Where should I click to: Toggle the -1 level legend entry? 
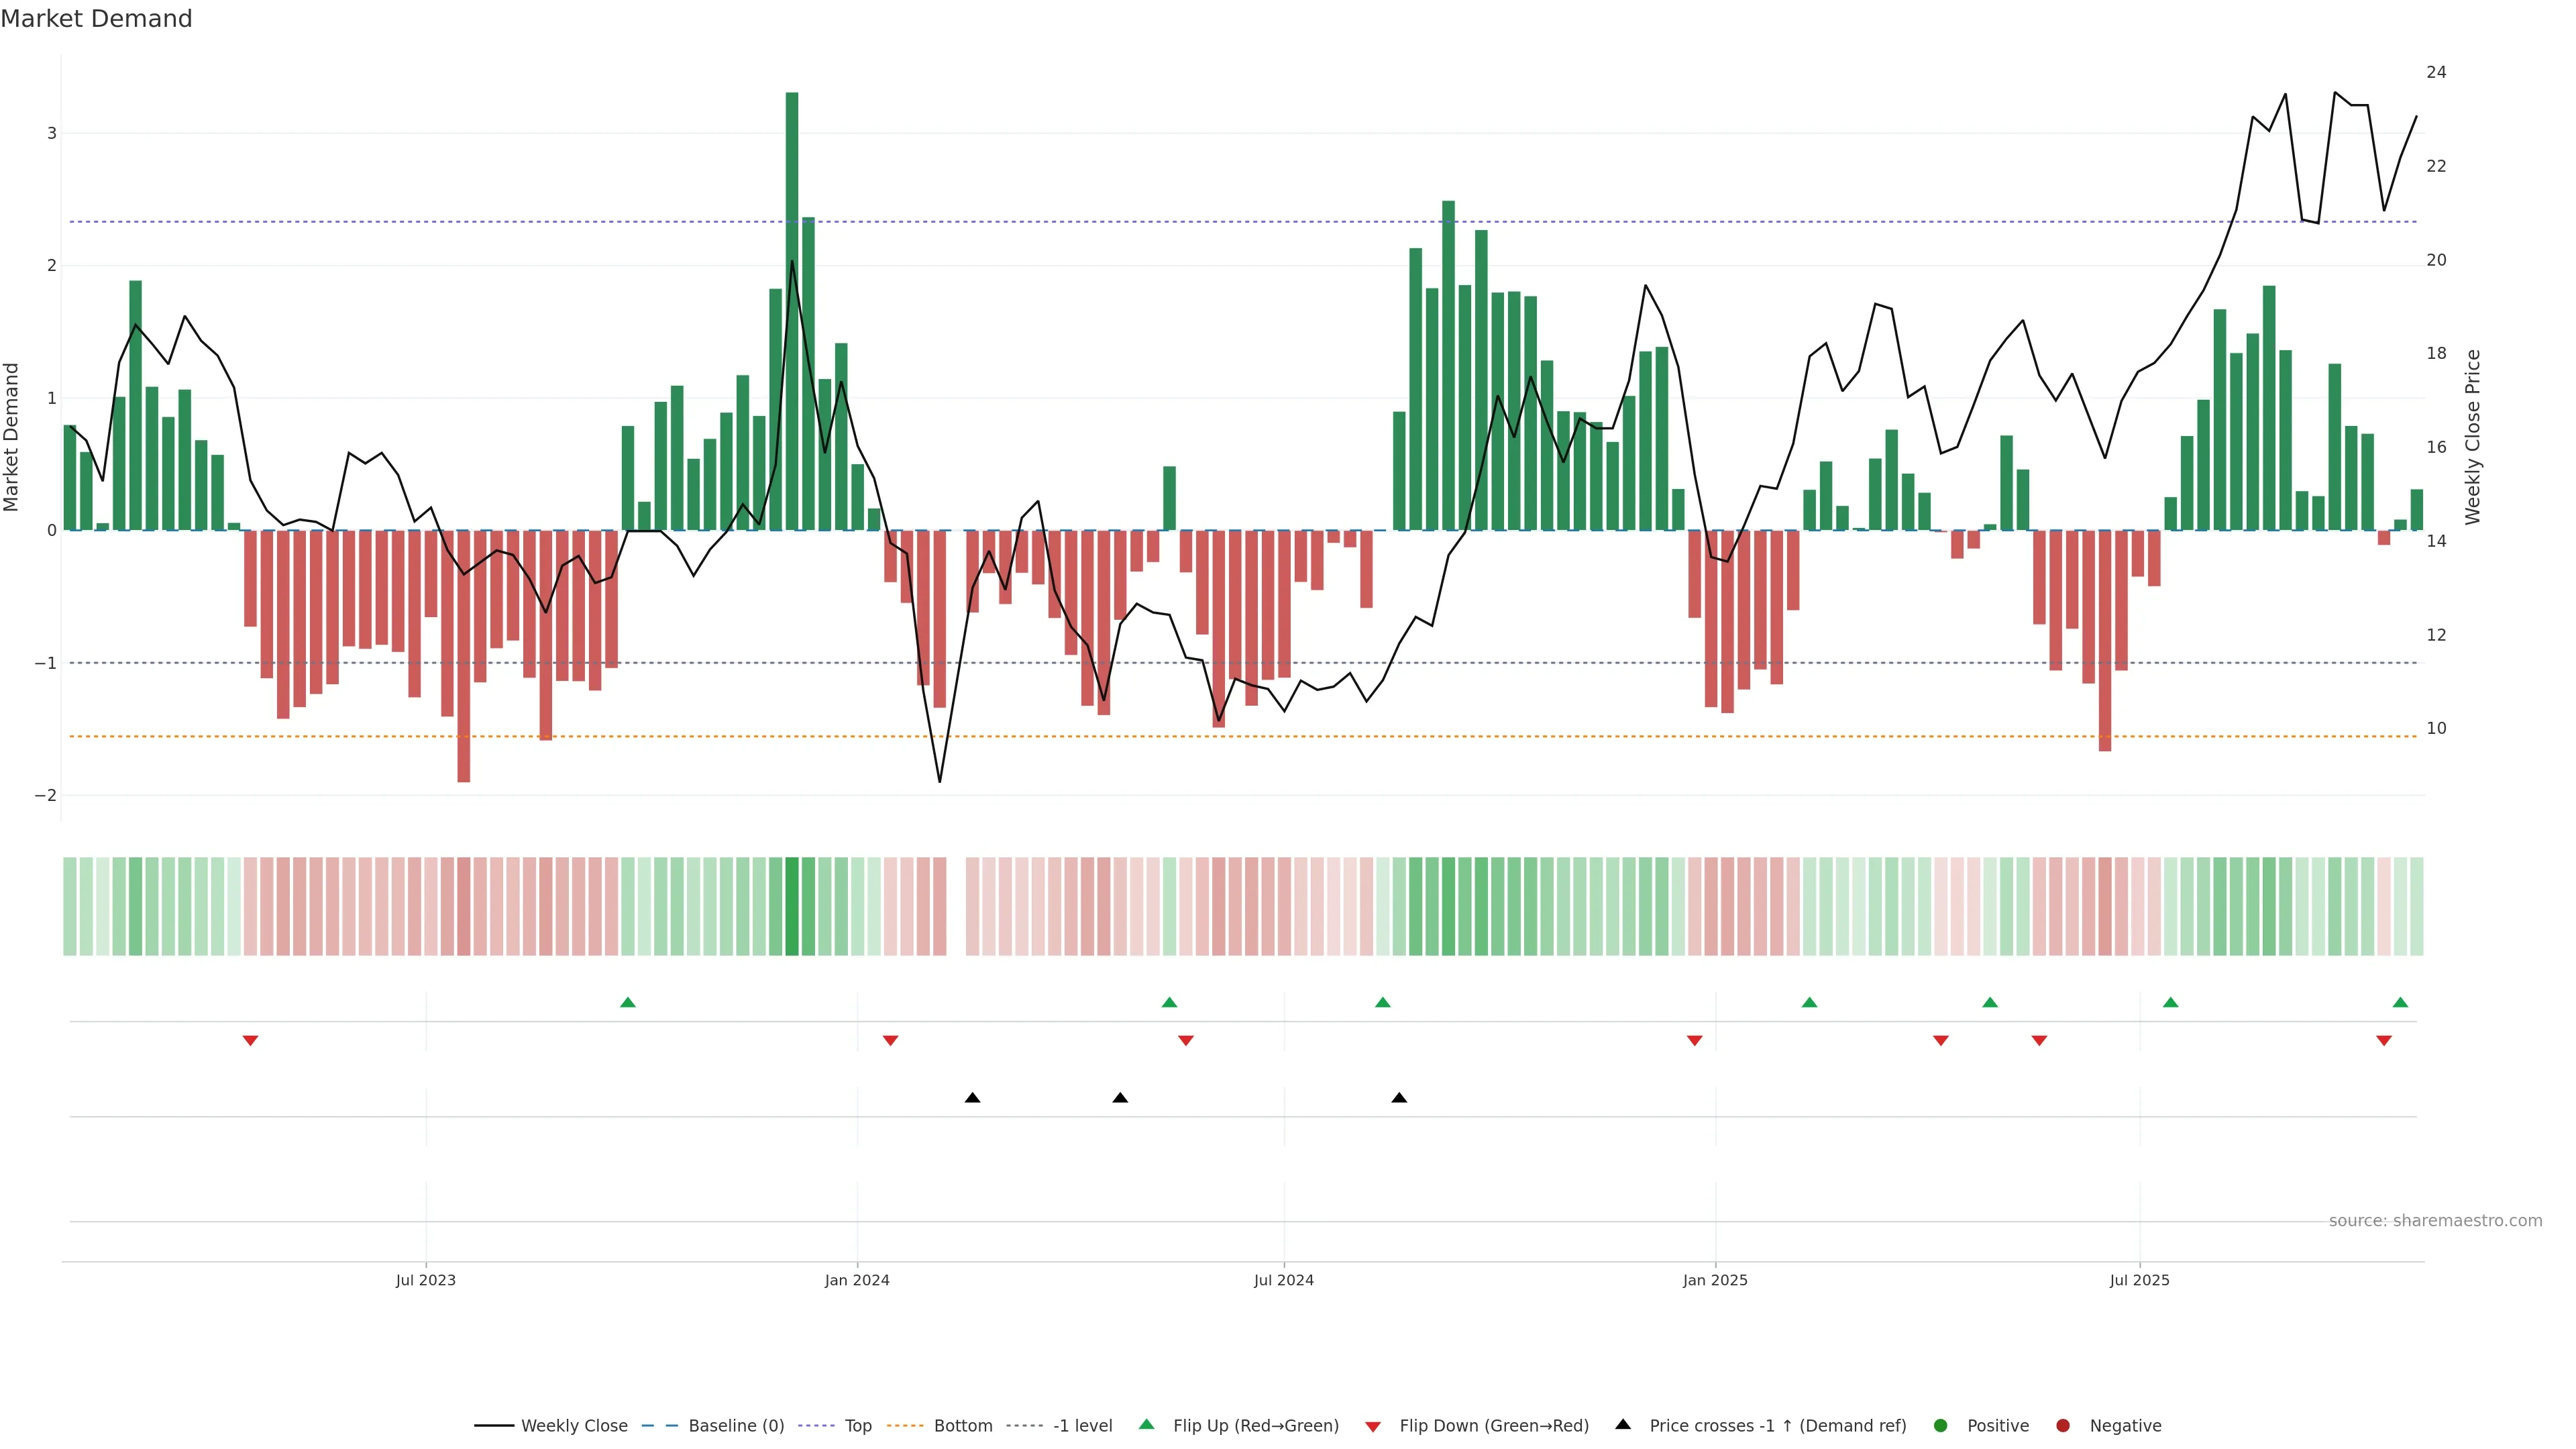[1082, 1426]
